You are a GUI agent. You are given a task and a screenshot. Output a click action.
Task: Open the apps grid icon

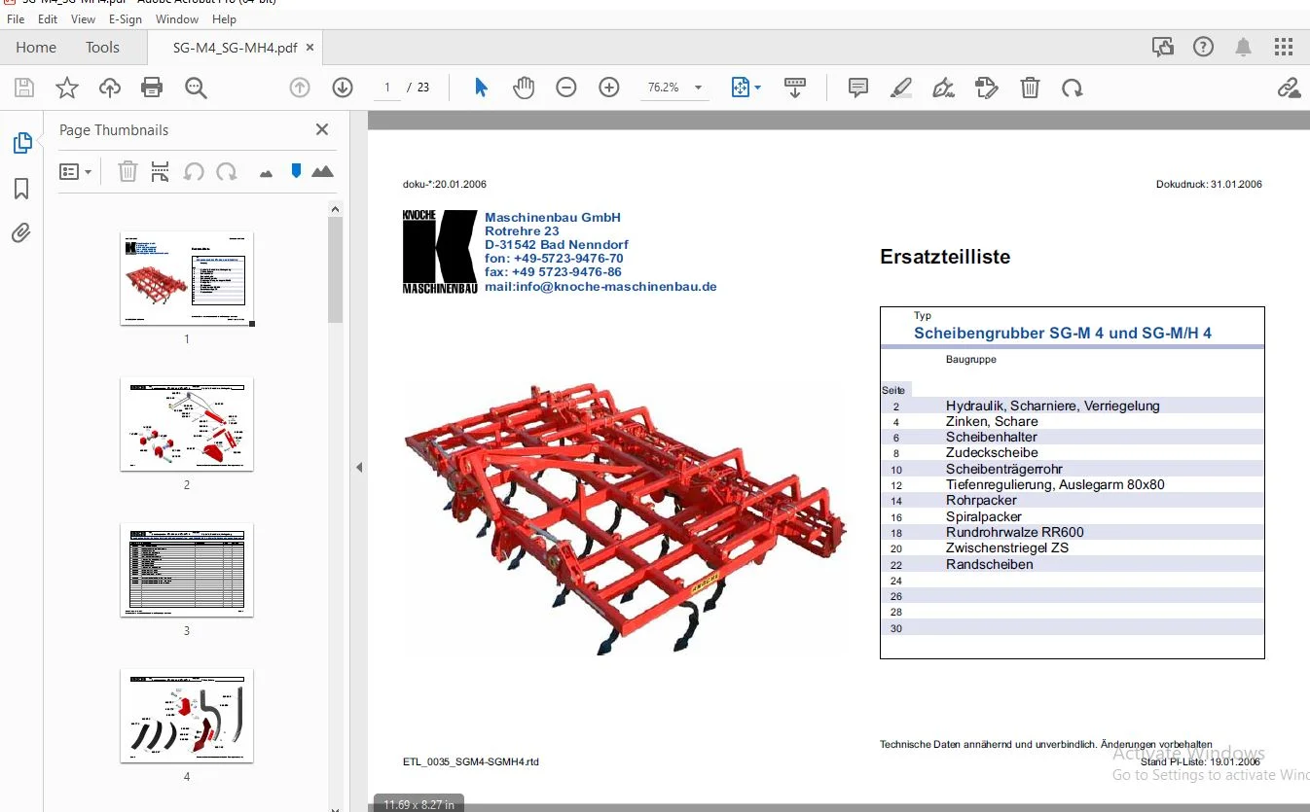tap(1284, 47)
